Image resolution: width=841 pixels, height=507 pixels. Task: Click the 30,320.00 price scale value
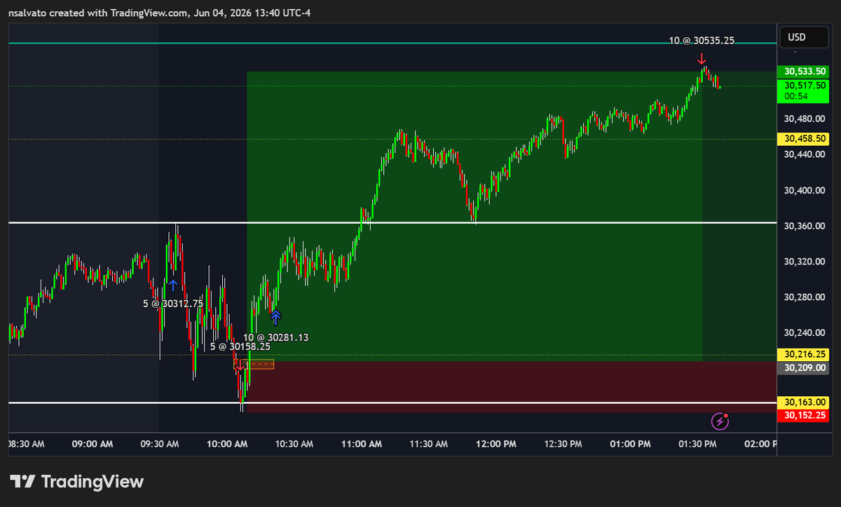point(803,262)
